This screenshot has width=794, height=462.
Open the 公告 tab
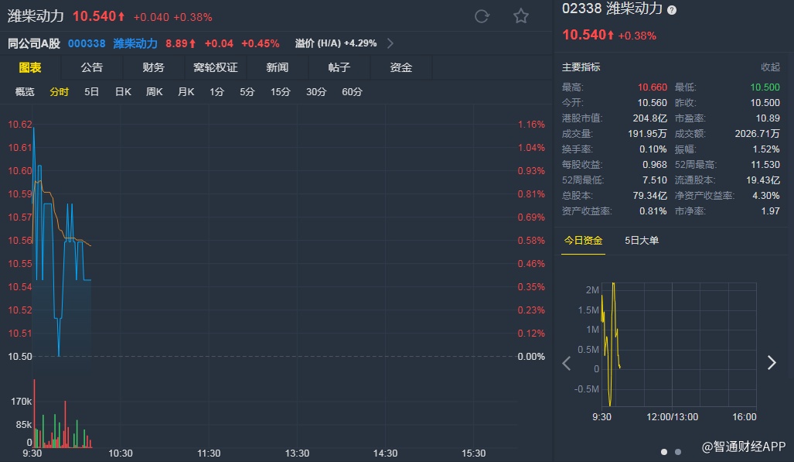pyautogui.click(x=92, y=67)
